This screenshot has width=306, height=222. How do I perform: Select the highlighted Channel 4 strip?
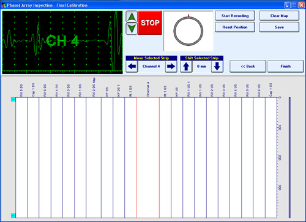pos(148,158)
